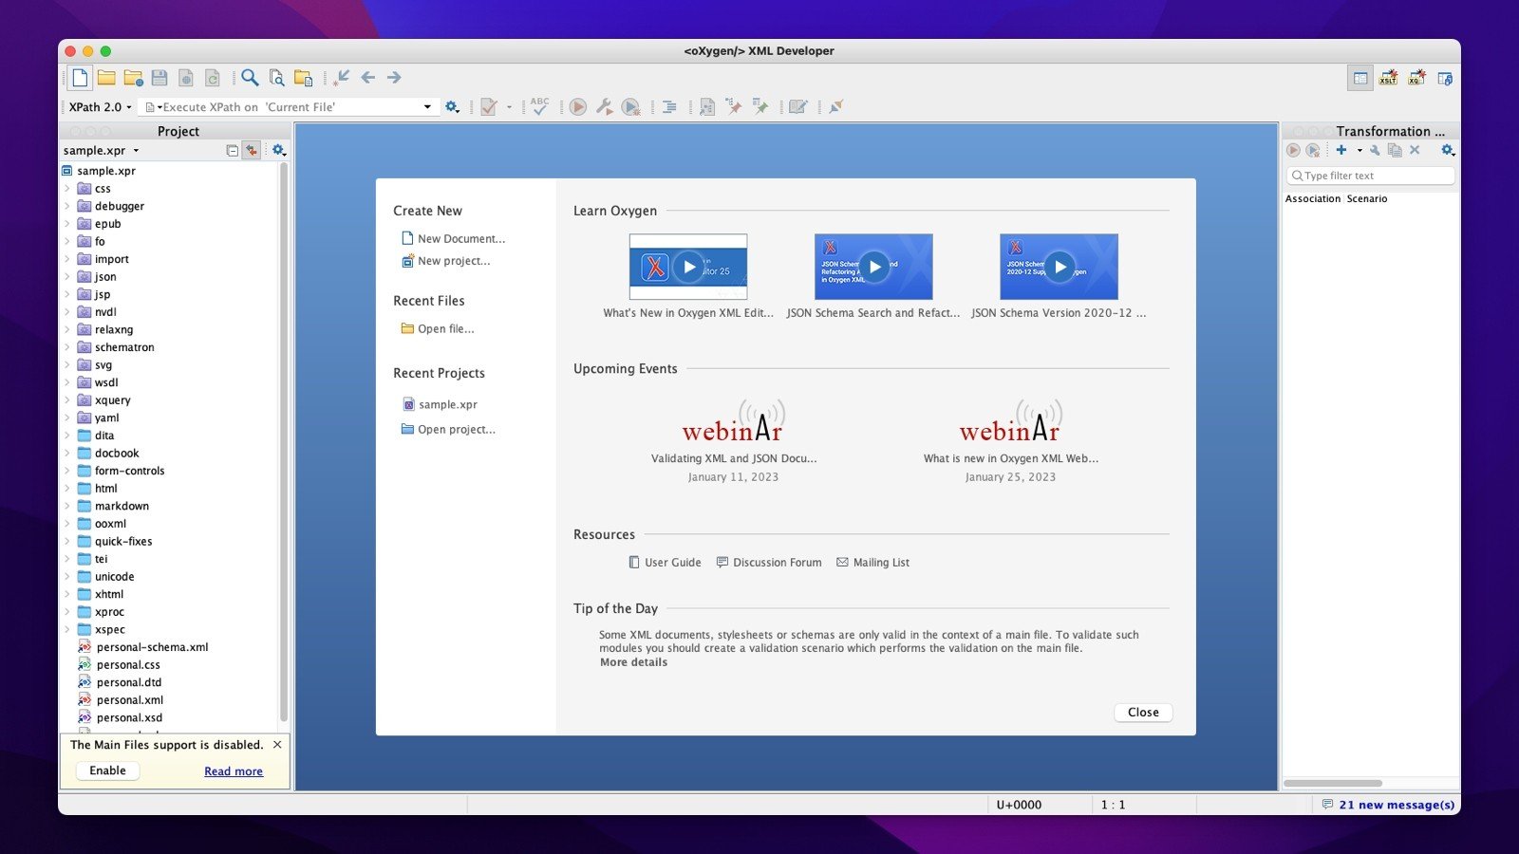This screenshot has width=1519, height=854.
Task: Collapse all in the Project panel
Action: pyautogui.click(x=232, y=150)
